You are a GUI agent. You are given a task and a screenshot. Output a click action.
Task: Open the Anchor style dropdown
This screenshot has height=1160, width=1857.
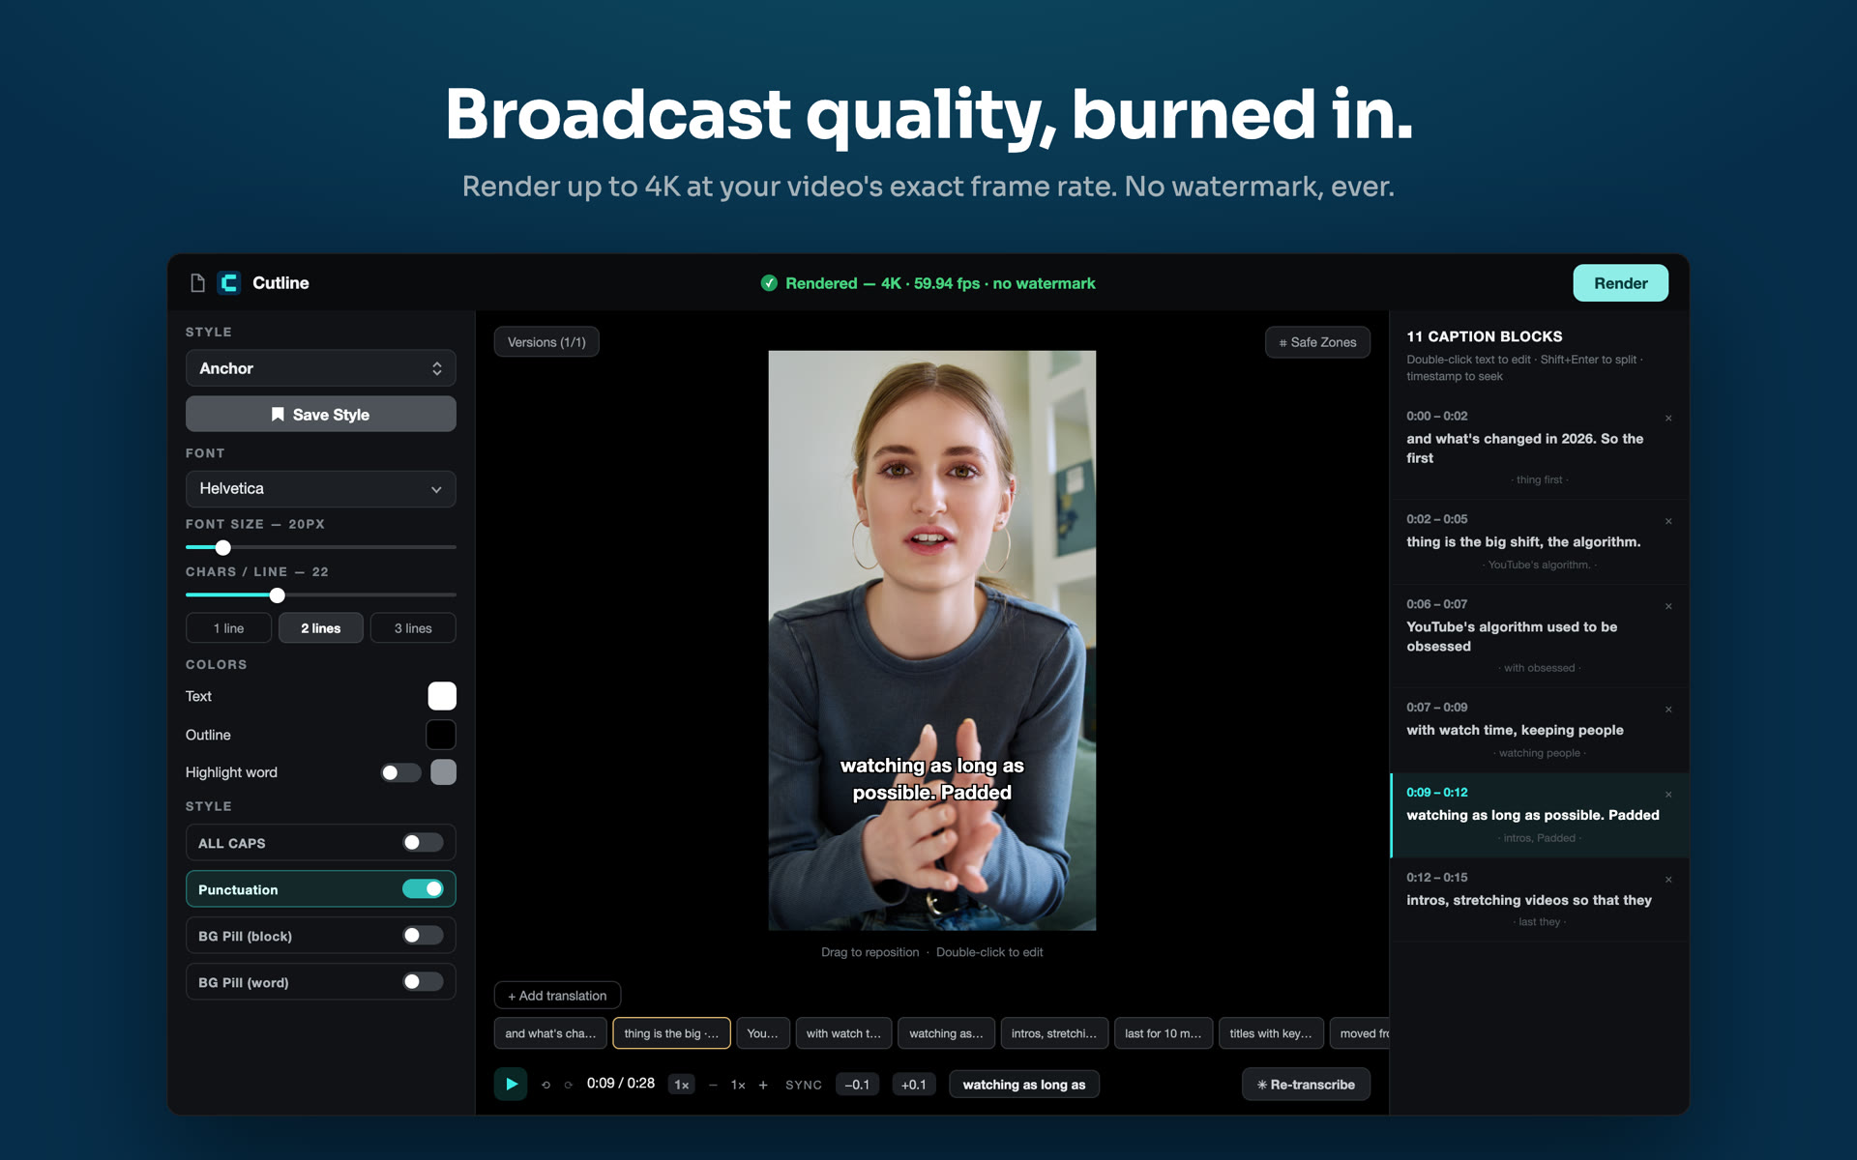tap(320, 368)
